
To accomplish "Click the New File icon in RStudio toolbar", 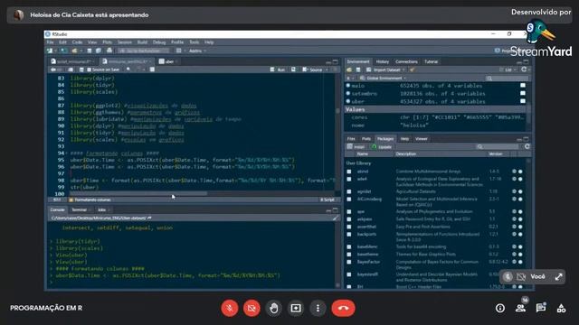I will click(50, 51).
